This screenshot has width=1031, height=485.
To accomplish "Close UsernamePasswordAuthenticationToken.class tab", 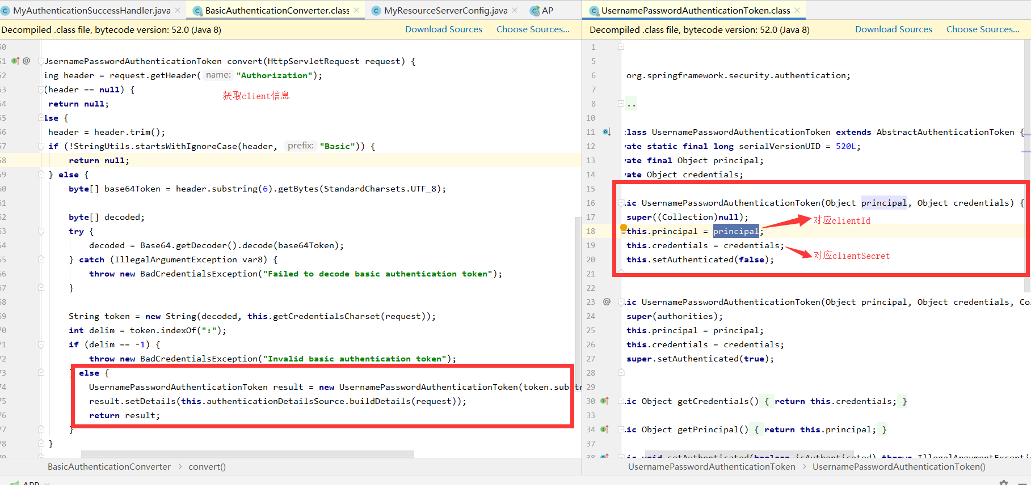I will 797,10.
